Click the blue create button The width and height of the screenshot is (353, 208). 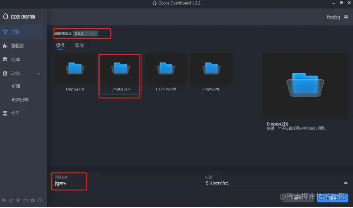pyautogui.click(x=333, y=198)
